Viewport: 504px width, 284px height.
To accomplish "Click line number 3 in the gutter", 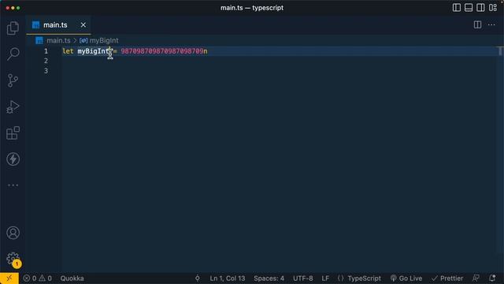I will 46,71.
